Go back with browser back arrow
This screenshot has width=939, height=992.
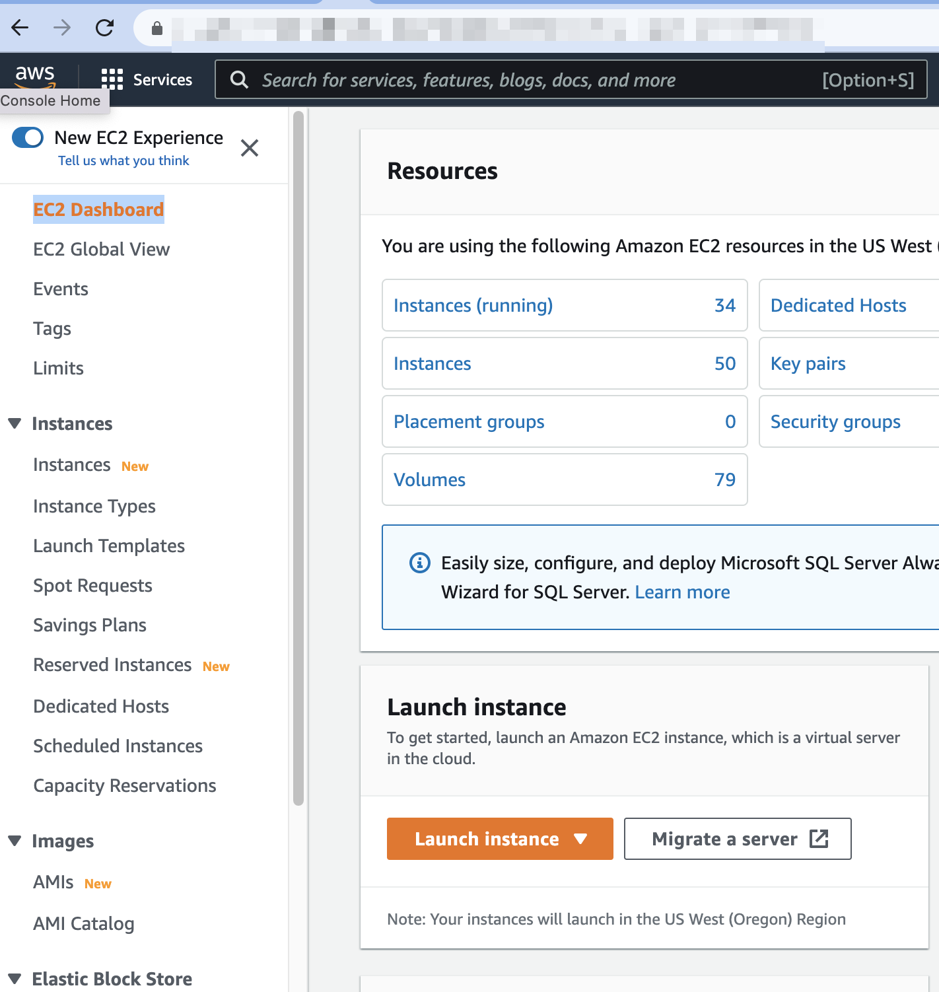[20, 28]
